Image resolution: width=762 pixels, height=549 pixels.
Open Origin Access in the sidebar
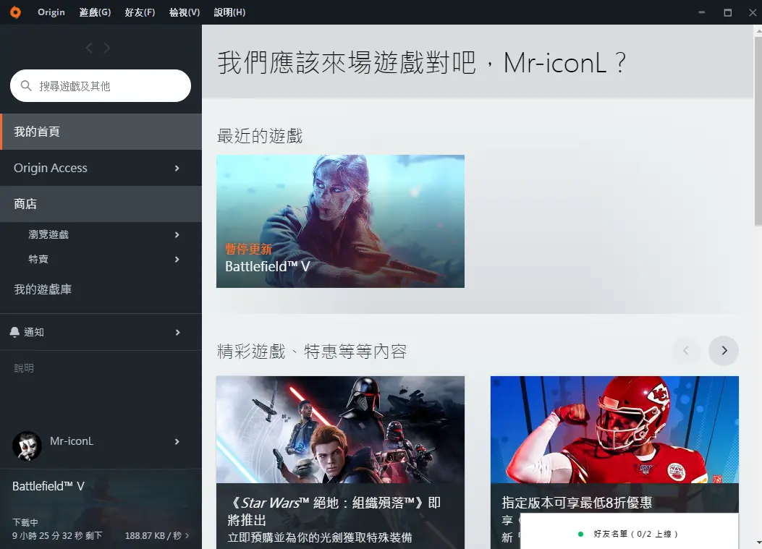(101, 168)
